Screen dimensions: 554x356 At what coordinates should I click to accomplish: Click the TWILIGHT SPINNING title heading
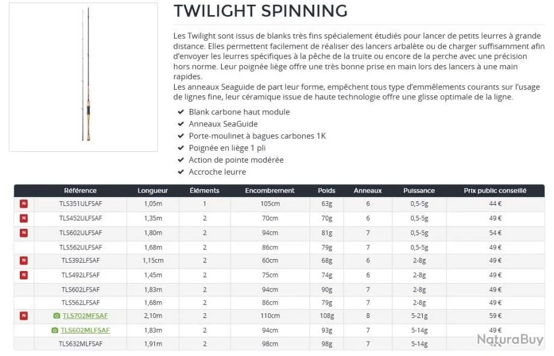pos(260,11)
